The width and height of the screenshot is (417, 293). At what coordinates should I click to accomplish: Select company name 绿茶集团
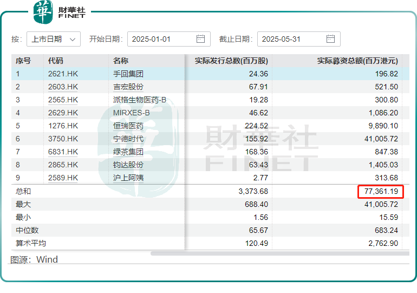(128, 152)
